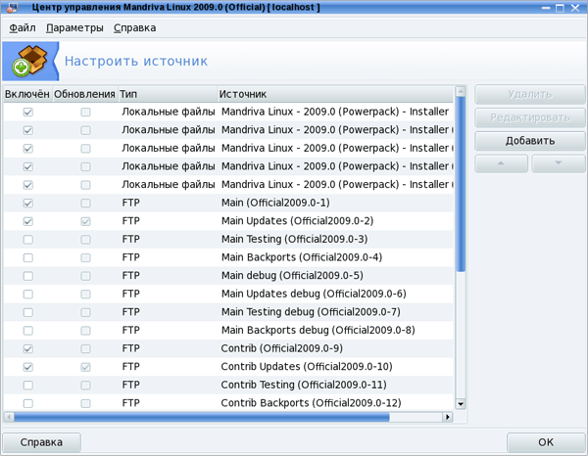Click the horizontal scrollbar thumb

click(202, 417)
